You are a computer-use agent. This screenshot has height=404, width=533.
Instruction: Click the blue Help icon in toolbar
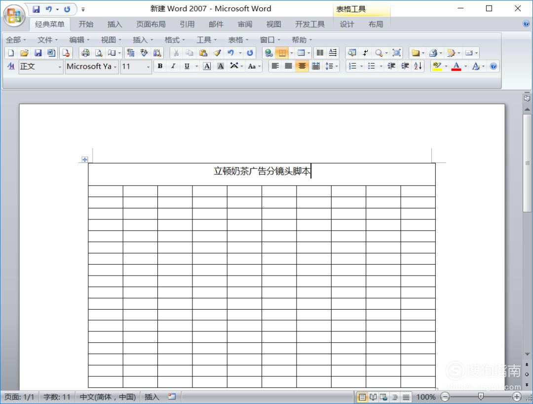(494, 66)
